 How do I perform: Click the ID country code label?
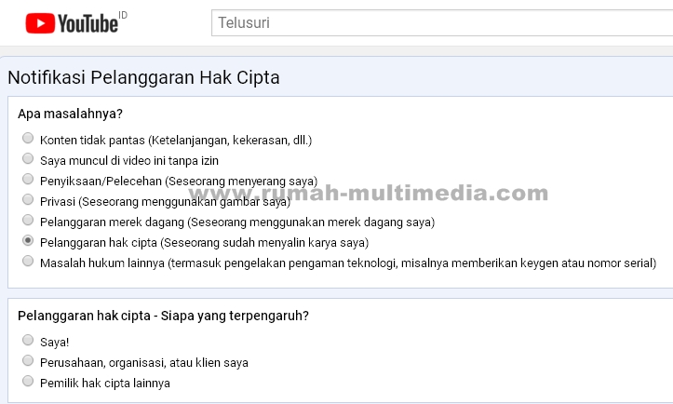pyautogui.click(x=123, y=16)
